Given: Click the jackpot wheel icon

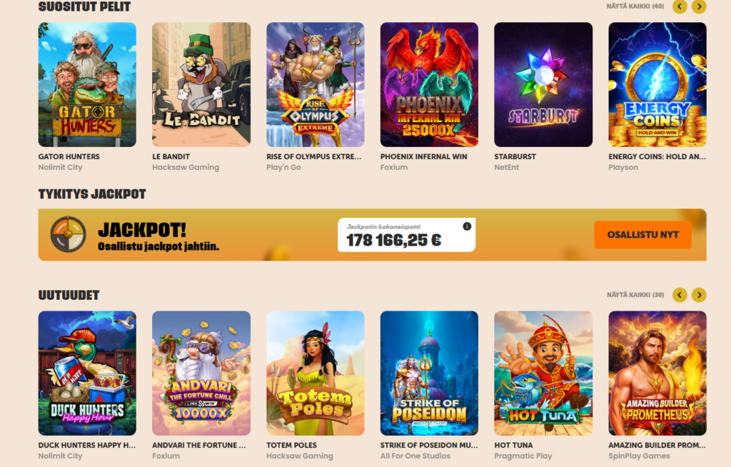Looking at the screenshot, I should pos(68,234).
